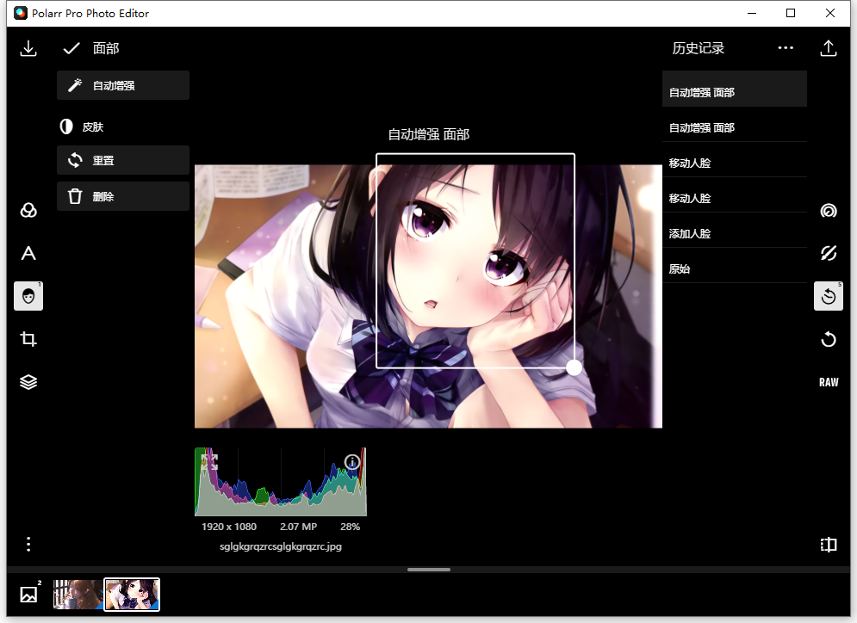
Task: Select the anime girl thumbnail in filmstrip
Action: coord(132,594)
